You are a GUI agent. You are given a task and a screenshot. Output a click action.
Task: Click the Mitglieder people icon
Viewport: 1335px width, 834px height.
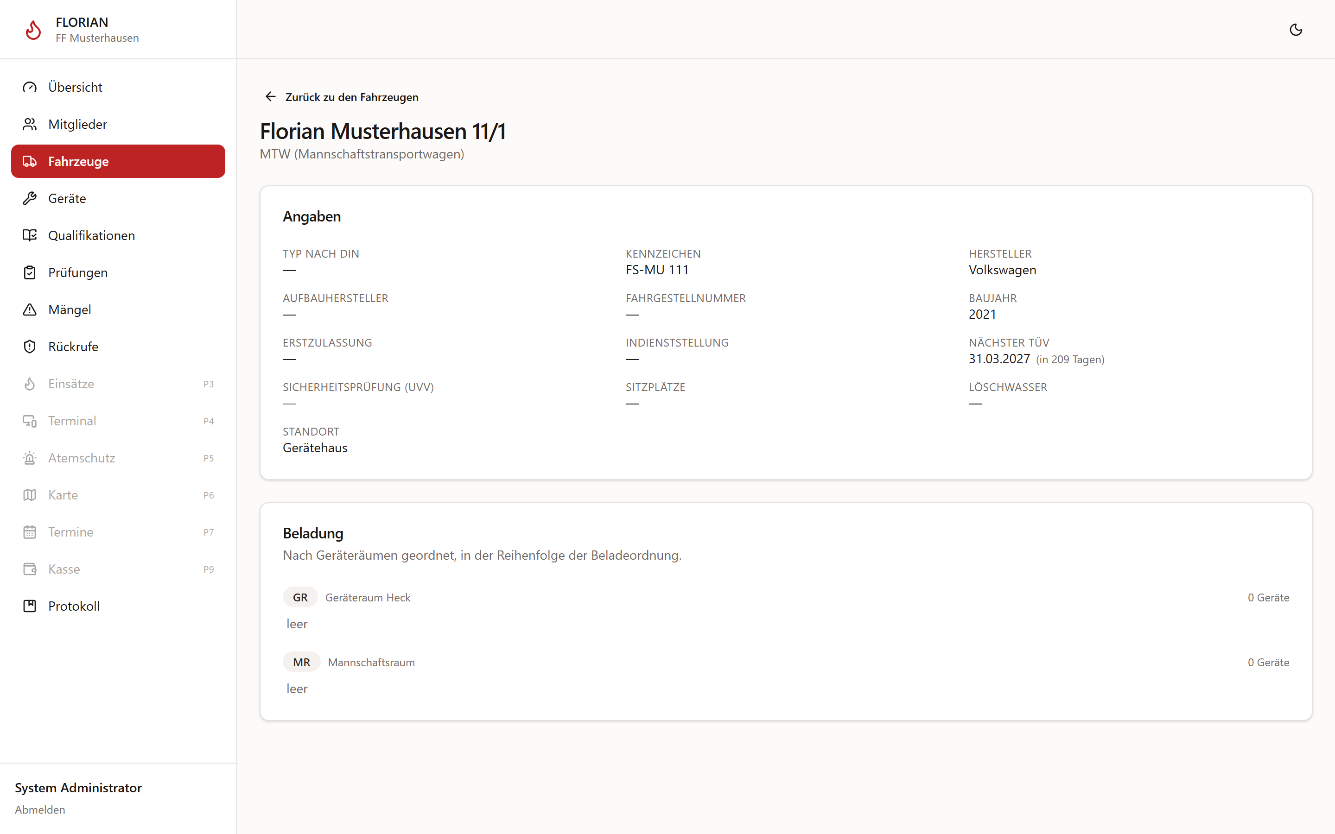30,124
